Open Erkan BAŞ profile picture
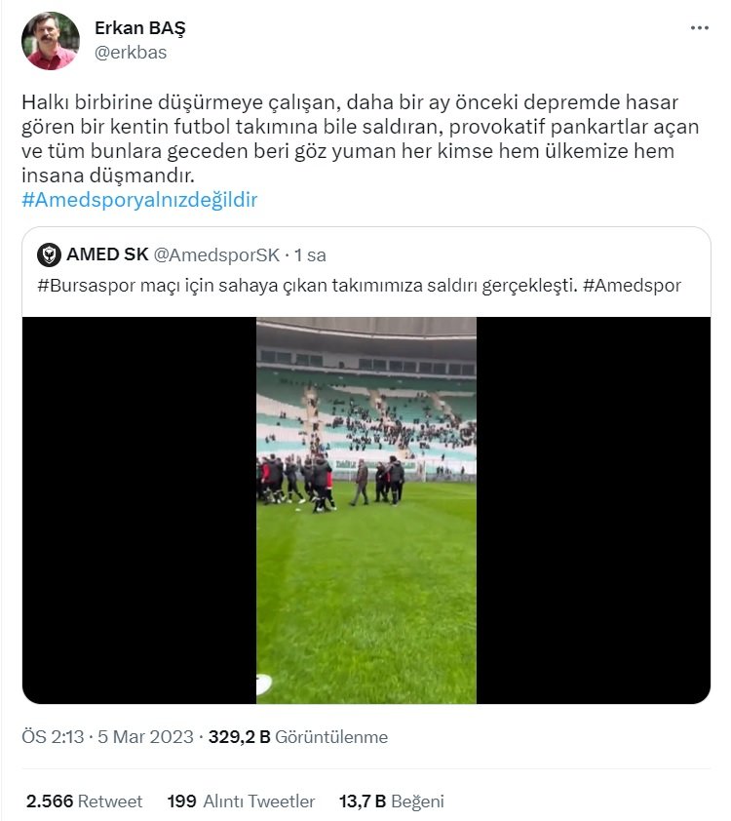 click(x=51, y=41)
